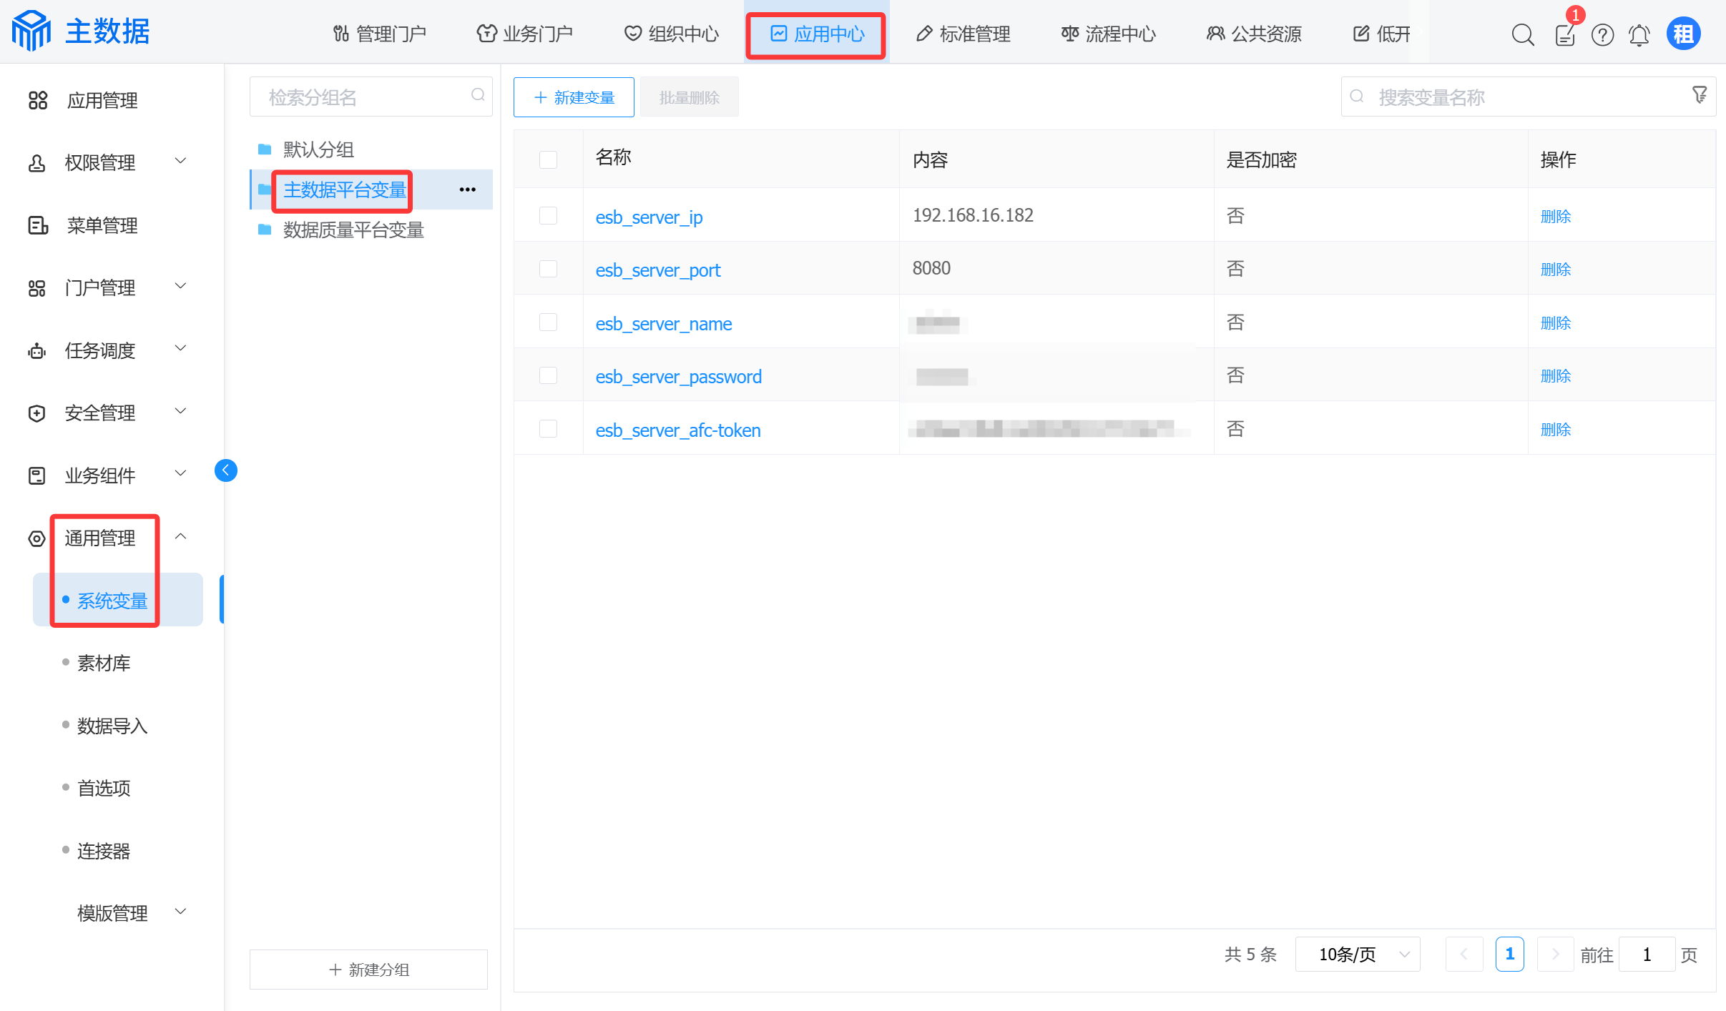The image size is (1726, 1011).
Task: Toggle the select-all checkbox in table header
Action: click(x=548, y=159)
